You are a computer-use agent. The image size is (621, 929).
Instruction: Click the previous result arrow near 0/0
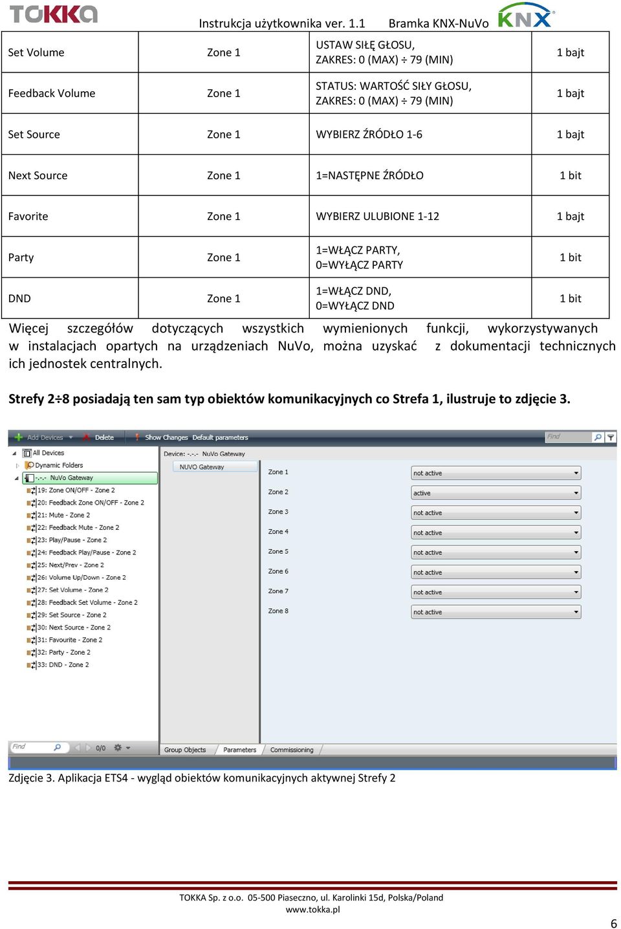(78, 747)
